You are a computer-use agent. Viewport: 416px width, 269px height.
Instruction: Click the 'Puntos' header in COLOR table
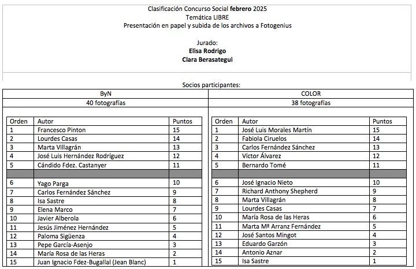pyautogui.click(x=382, y=122)
